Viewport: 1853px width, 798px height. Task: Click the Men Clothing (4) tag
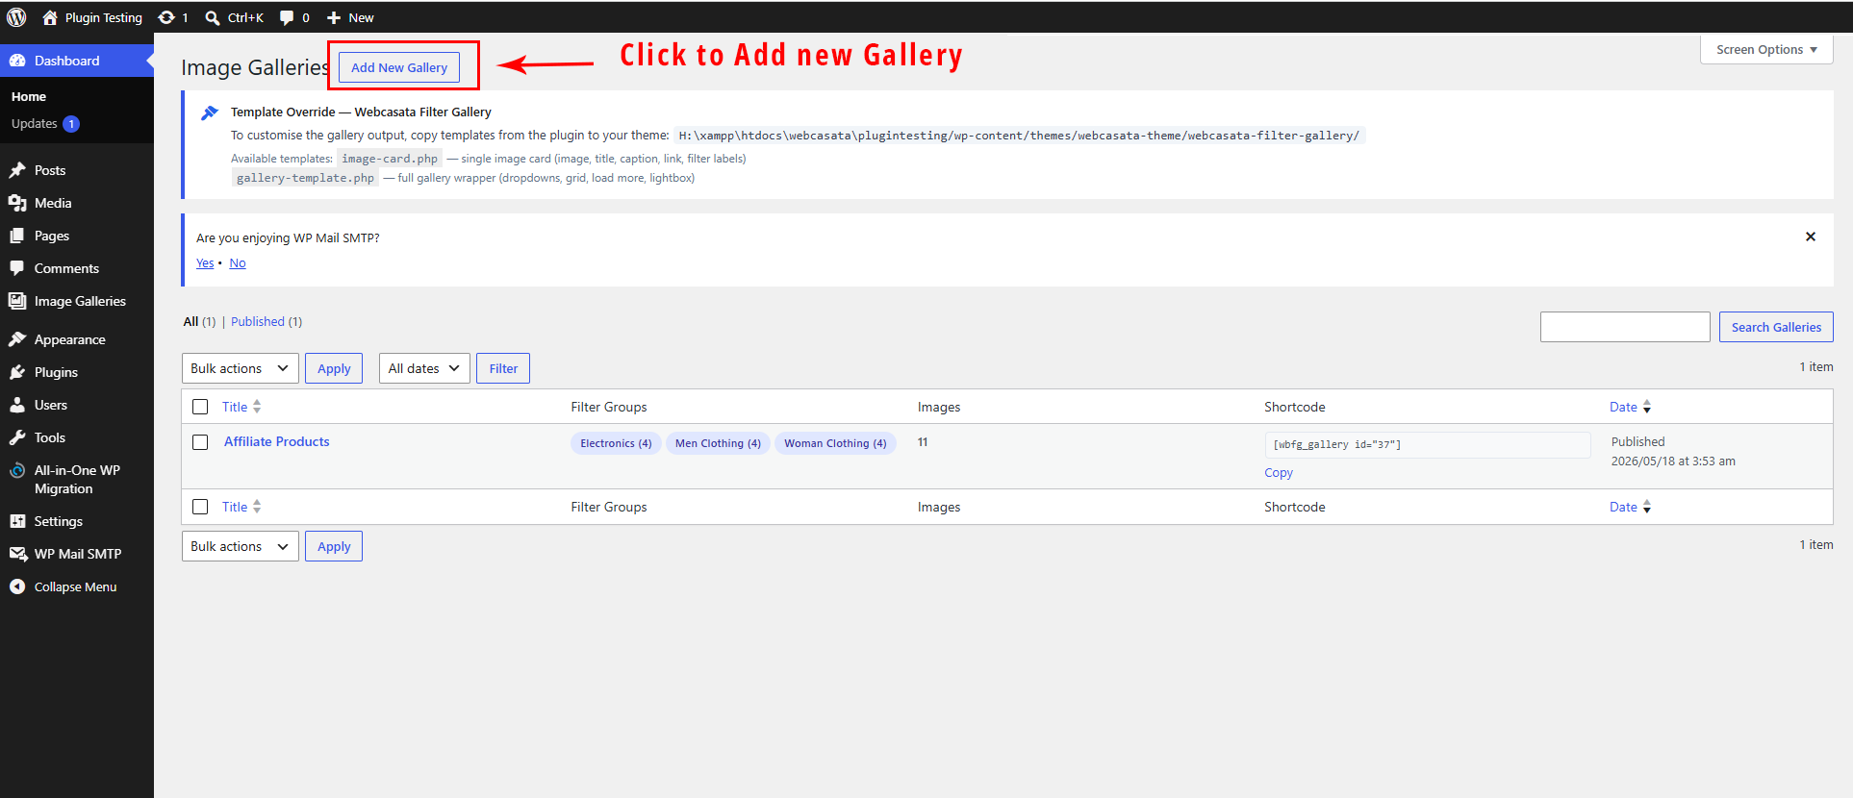718,443
